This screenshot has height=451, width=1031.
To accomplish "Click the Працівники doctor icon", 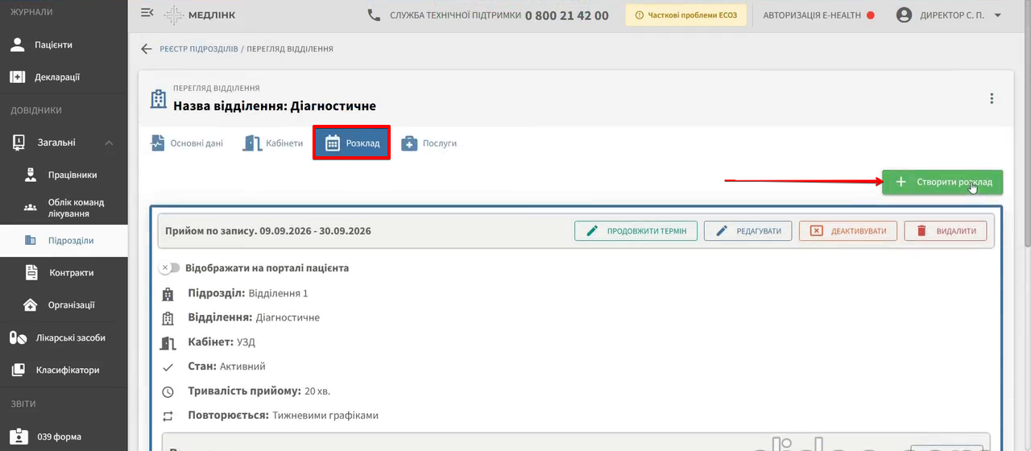I will click(x=31, y=175).
